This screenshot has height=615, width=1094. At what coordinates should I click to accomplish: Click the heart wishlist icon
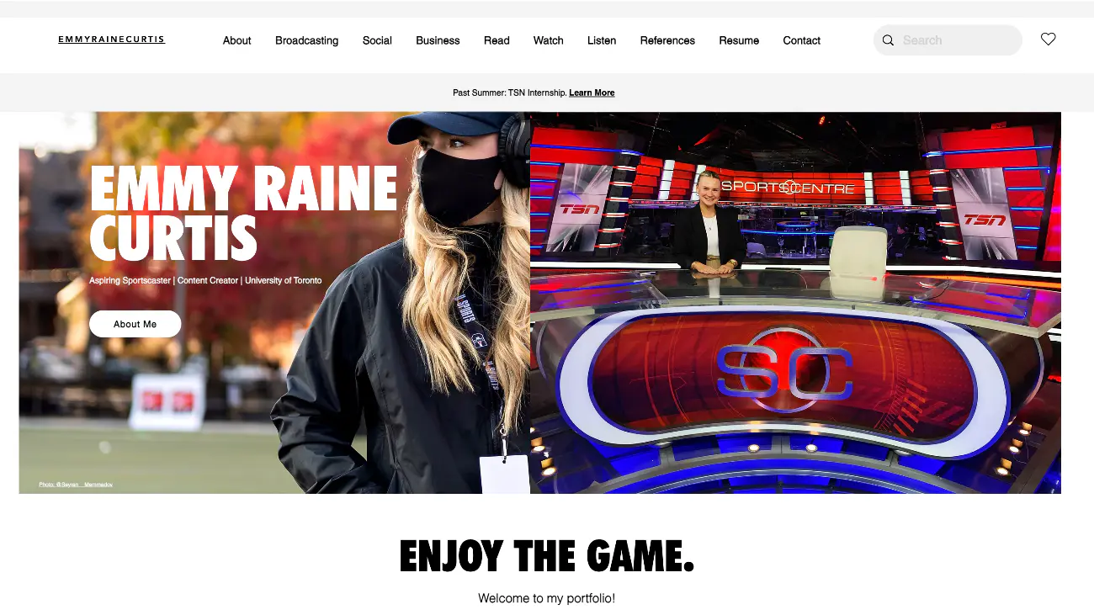click(1048, 40)
